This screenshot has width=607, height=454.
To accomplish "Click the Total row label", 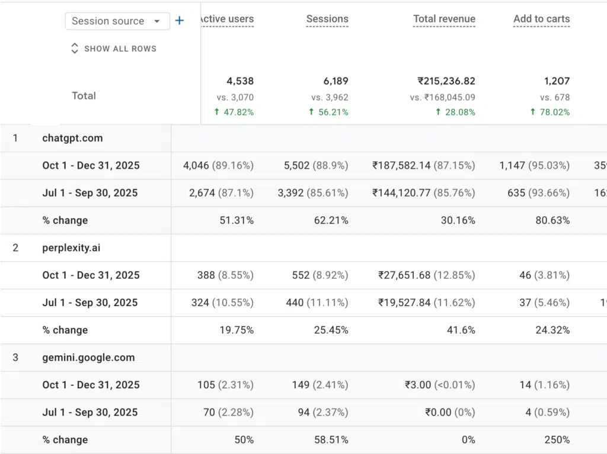I will [84, 96].
